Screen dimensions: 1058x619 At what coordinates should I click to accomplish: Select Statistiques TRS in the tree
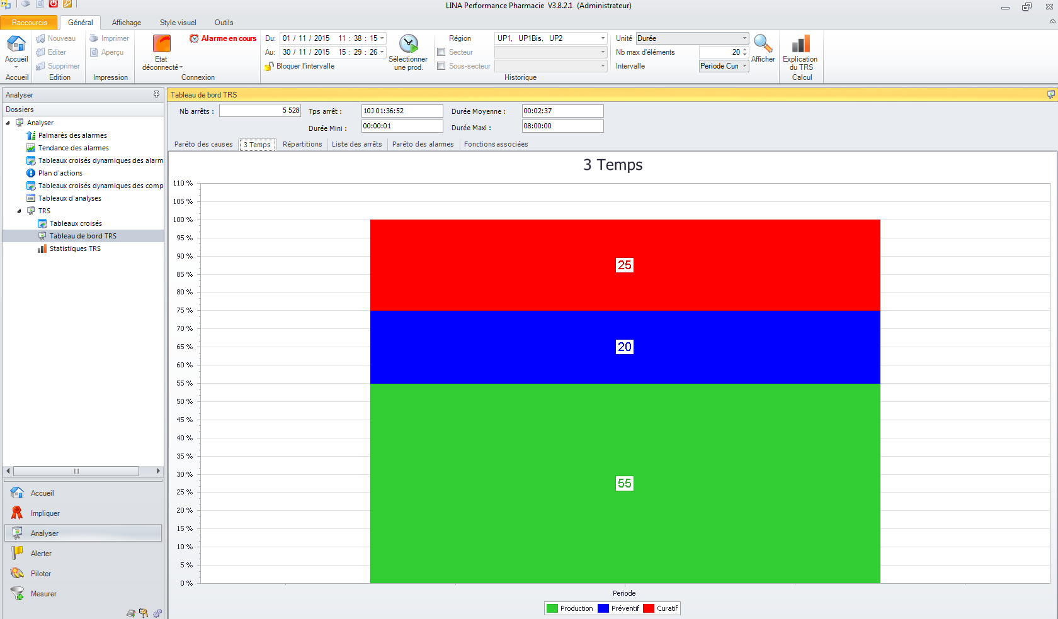click(x=75, y=248)
